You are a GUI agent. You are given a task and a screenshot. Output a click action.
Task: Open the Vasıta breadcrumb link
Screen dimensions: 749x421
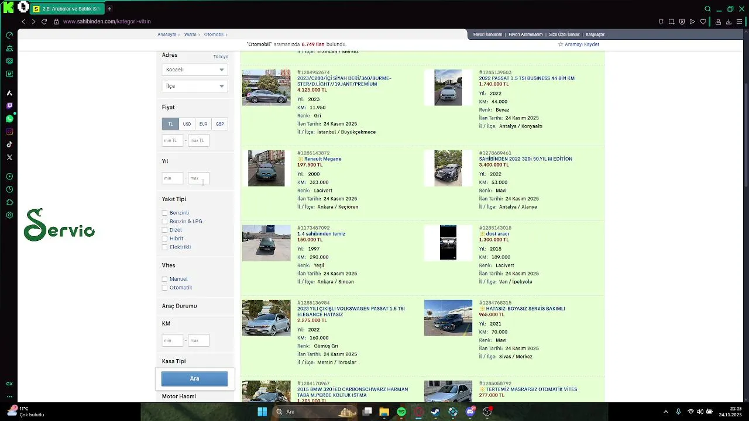click(190, 34)
